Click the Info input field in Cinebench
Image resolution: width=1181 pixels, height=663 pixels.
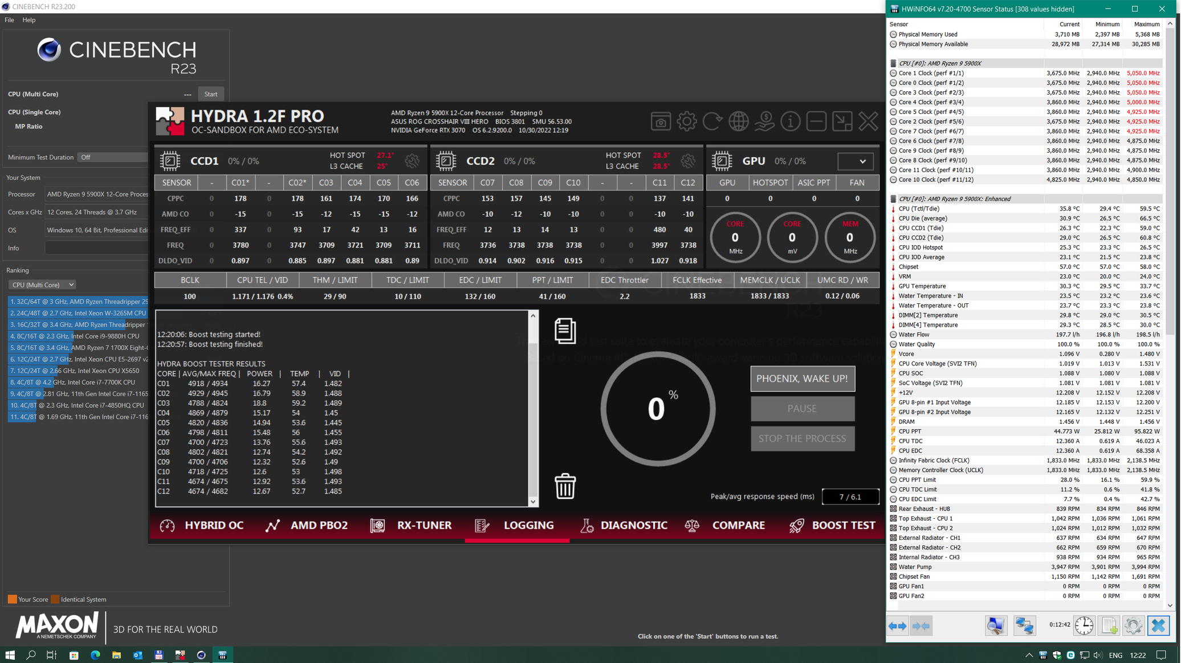(96, 248)
